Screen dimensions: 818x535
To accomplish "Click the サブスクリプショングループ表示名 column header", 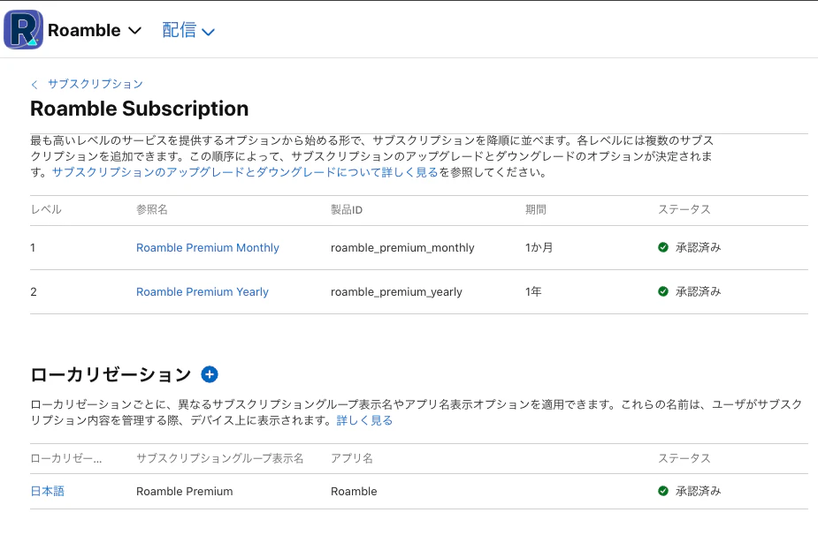I will 219,458.
